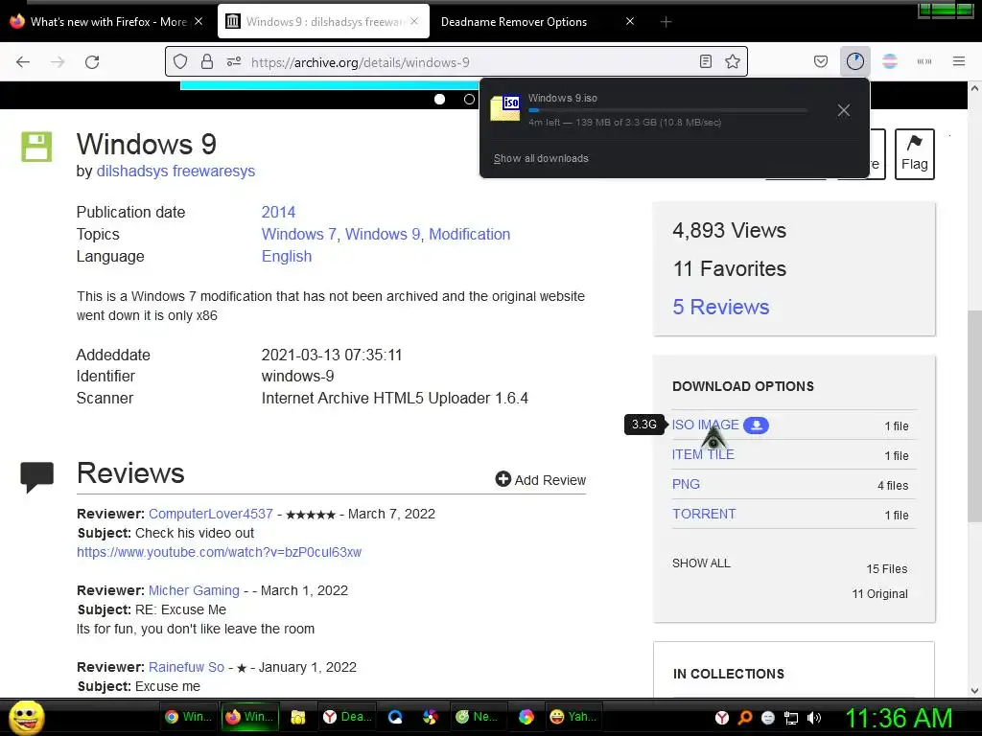Open the 2014 publication date link
Screen dimensions: 982x736
(x=278, y=212)
